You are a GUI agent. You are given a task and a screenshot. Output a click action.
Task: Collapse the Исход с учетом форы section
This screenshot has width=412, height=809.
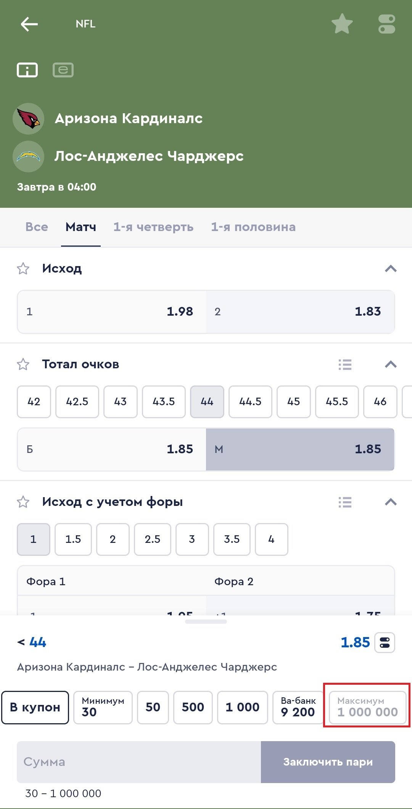coord(391,502)
